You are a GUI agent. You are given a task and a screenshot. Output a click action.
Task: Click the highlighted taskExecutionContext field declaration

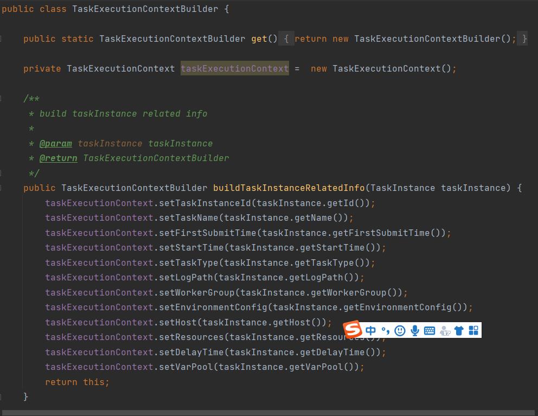tap(235, 69)
